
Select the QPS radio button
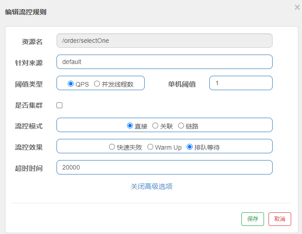point(71,84)
